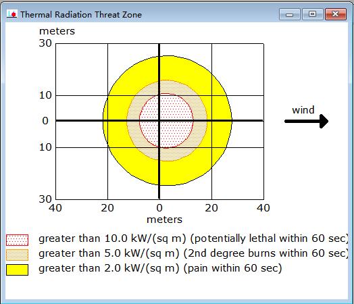Minimize the Thermal Radiation Threat Zone window
This screenshot has width=354, height=304.
coord(289,14)
